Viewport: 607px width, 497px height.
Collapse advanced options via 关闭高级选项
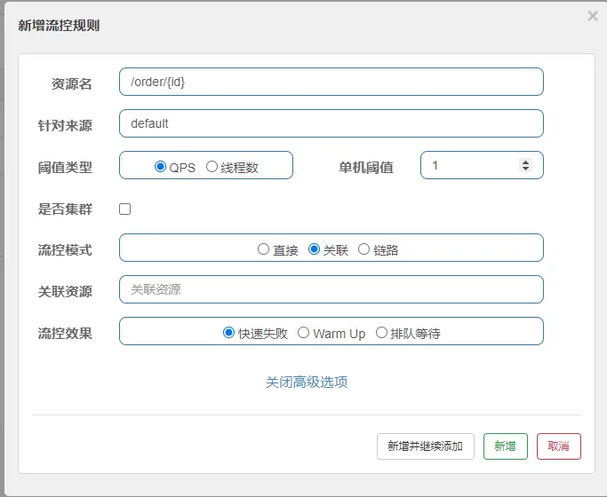click(x=307, y=382)
